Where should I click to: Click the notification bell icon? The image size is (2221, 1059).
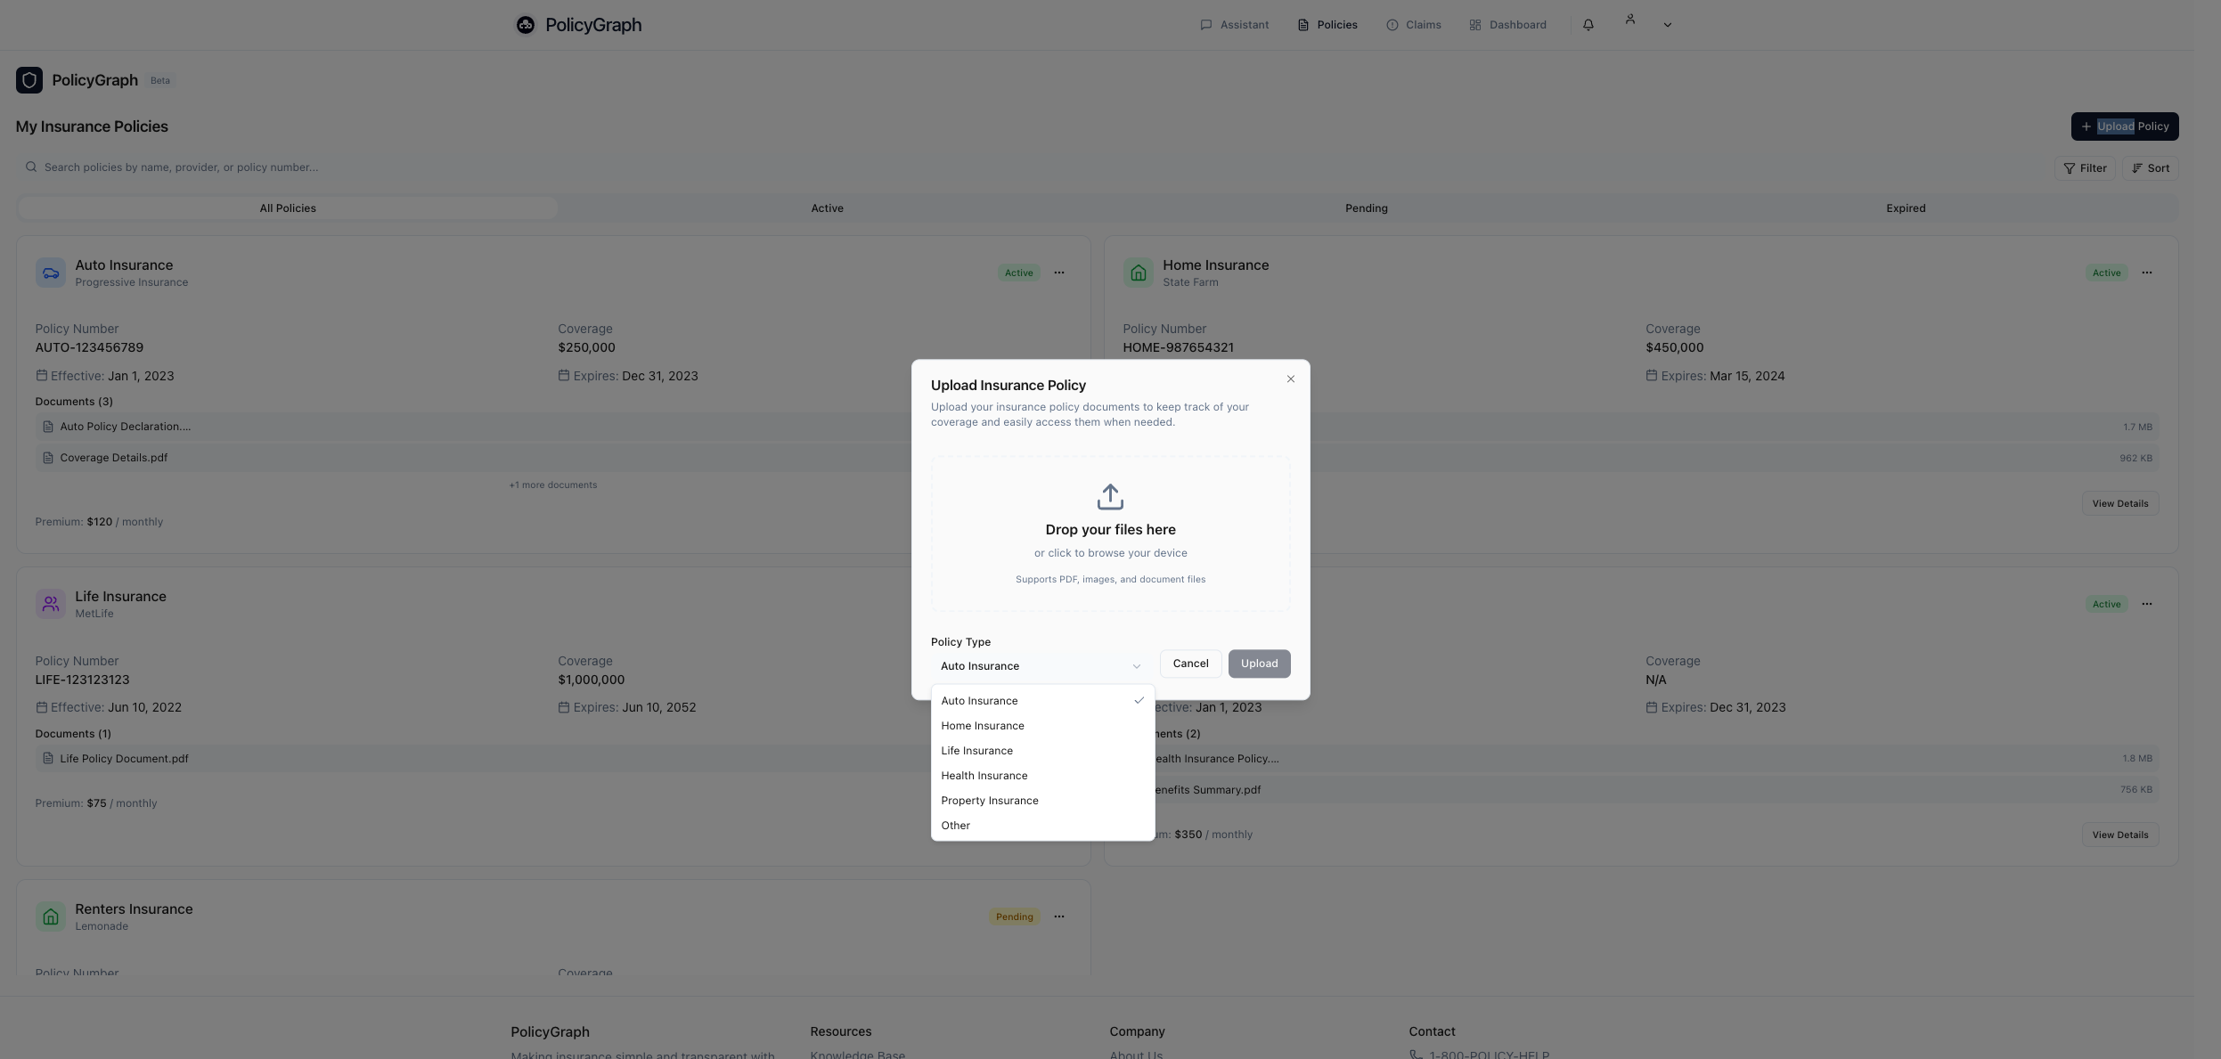(x=1588, y=25)
